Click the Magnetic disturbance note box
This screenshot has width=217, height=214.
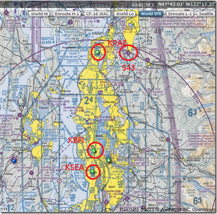pyautogui.click(x=202, y=140)
